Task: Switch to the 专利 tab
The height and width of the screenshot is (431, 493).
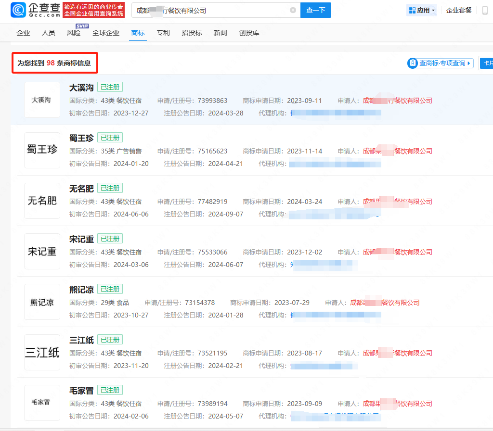Action: click(163, 33)
